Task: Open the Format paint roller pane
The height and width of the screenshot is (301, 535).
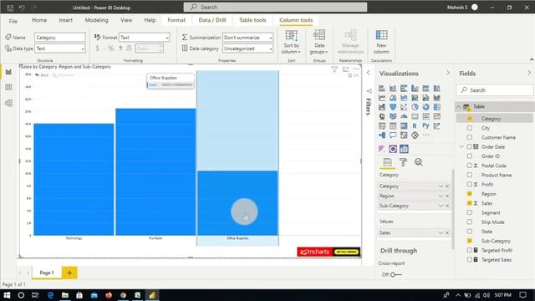Action: coord(403,162)
